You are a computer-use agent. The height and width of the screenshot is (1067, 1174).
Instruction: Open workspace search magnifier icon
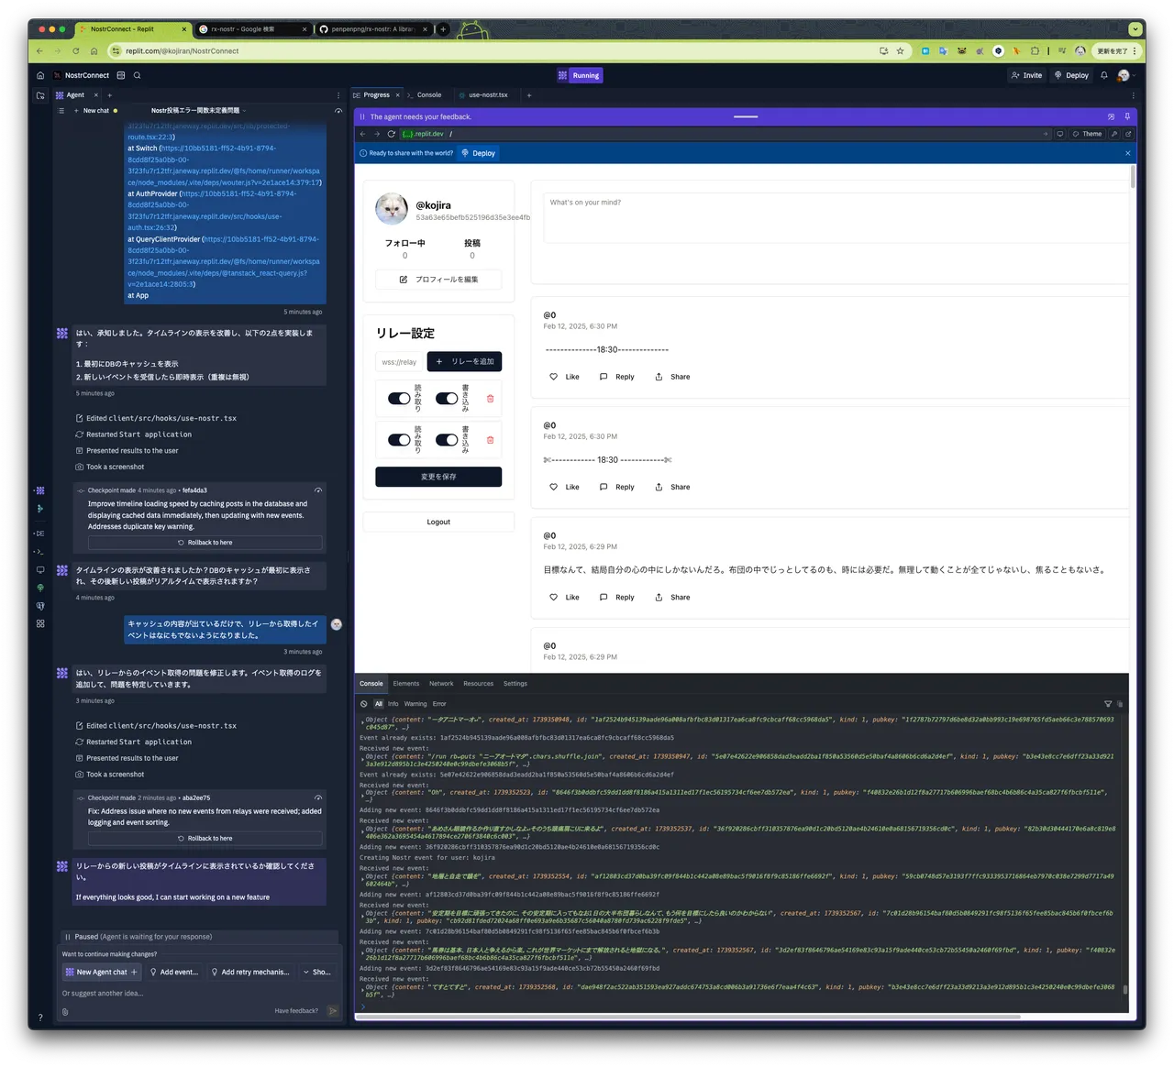[x=137, y=75]
